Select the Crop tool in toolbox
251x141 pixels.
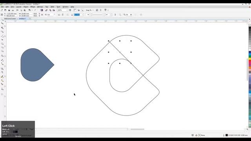(x=2, y=27)
